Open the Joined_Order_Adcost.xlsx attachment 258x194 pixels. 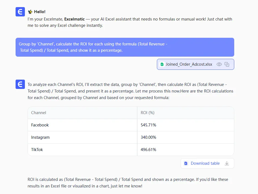click(189, 64)
